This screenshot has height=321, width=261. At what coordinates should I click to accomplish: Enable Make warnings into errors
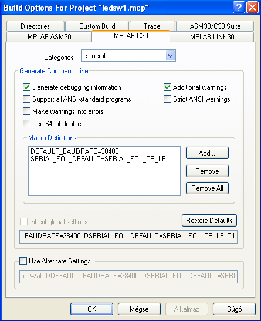pos(26,111)
